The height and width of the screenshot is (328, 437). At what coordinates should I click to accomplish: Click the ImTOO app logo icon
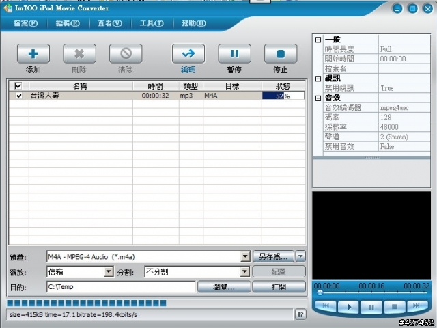coord(8,8)
